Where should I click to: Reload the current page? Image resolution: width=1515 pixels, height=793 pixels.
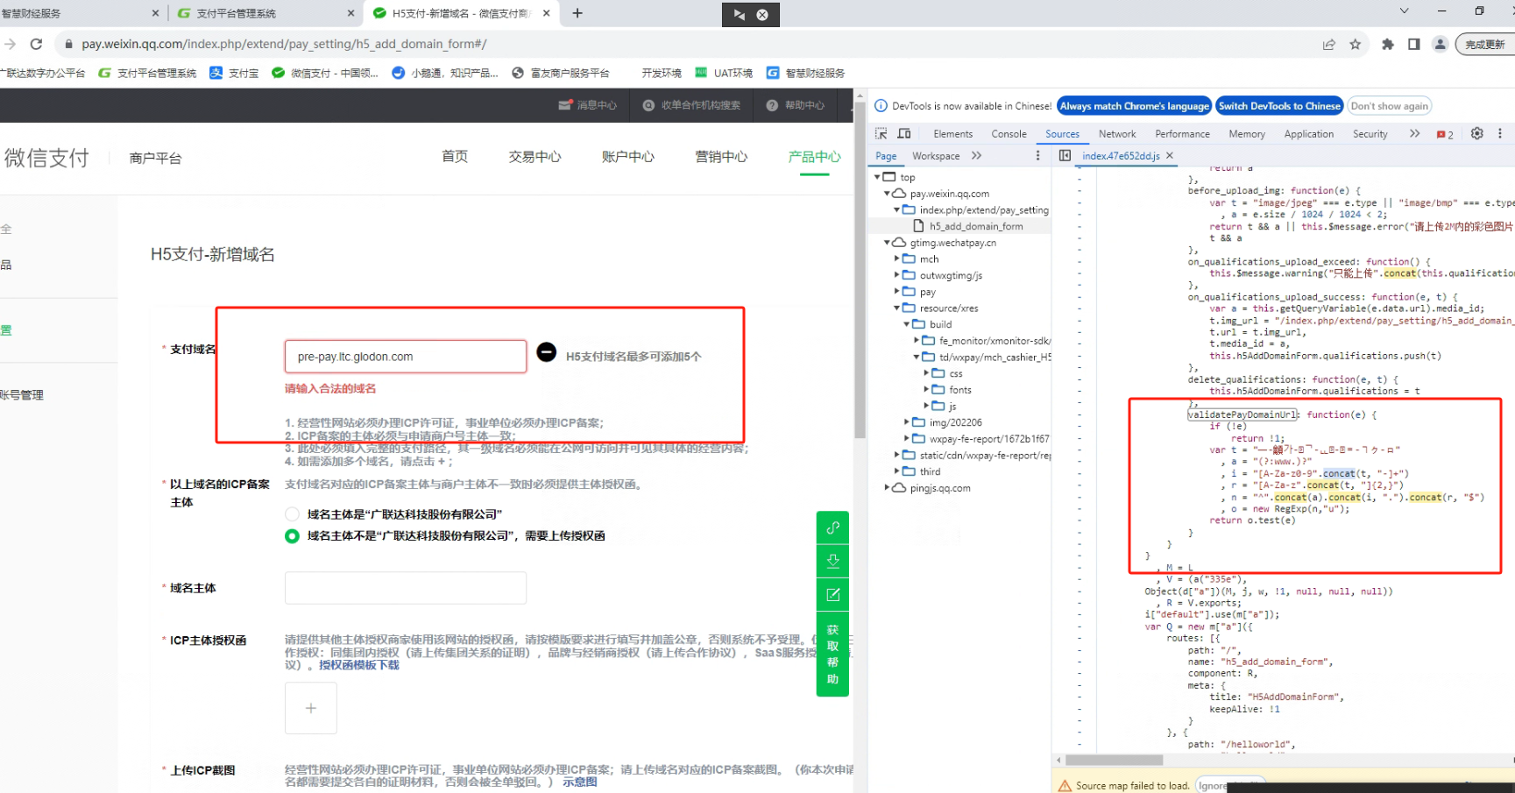[36, 44]
